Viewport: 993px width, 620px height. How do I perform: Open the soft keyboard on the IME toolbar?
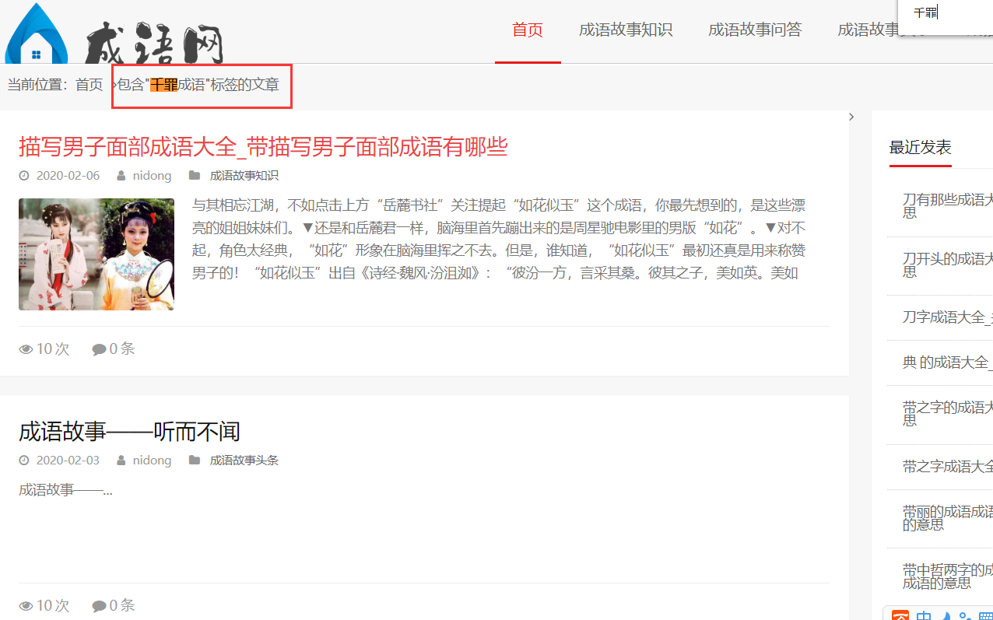coord(985,615)
